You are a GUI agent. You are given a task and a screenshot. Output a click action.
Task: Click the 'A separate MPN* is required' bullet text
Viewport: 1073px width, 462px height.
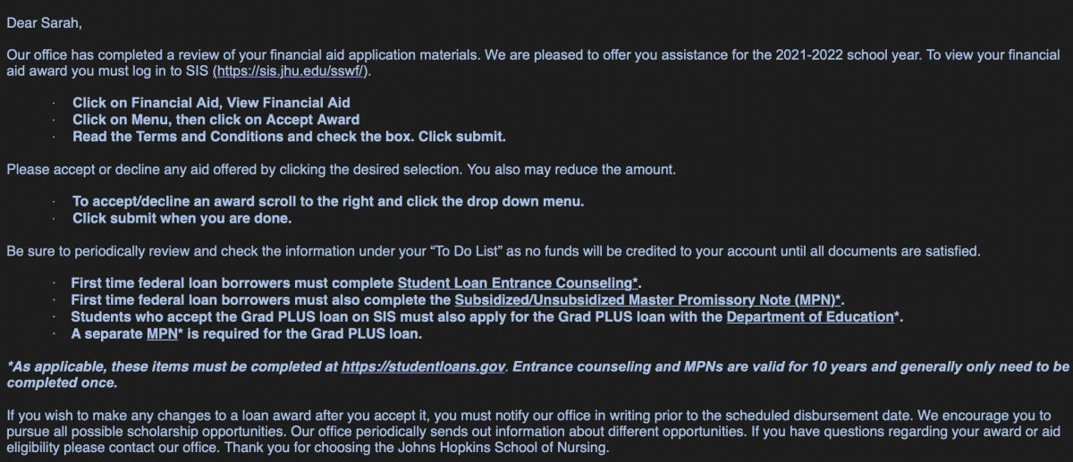(x=246, y=334)
